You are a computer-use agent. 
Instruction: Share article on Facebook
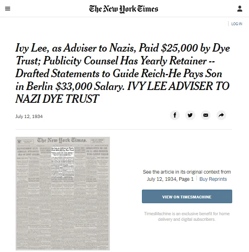coord(175,115)
